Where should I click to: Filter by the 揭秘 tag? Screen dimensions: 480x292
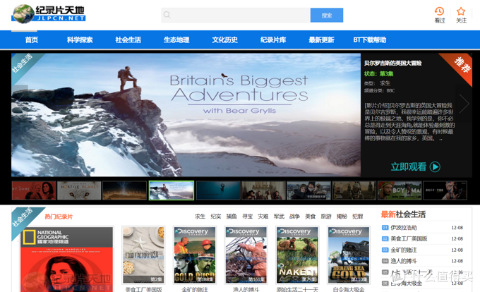[342, 217]
